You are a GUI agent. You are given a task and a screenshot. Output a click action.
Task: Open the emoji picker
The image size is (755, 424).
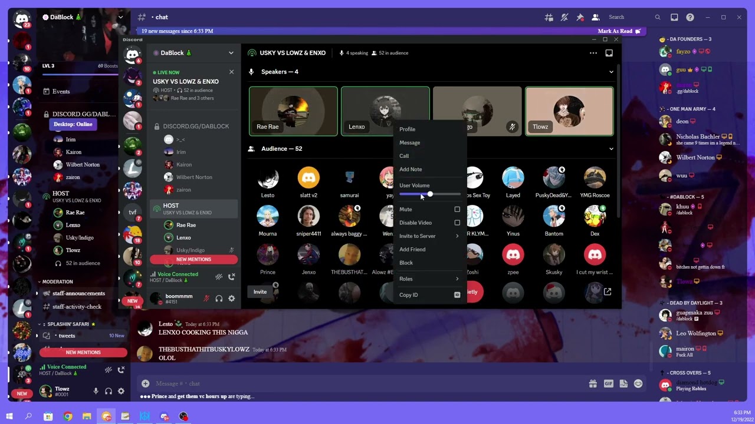(x=638, y=383)
